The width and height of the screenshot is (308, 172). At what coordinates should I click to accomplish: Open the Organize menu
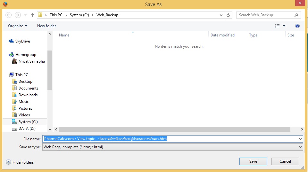point(18,26)
